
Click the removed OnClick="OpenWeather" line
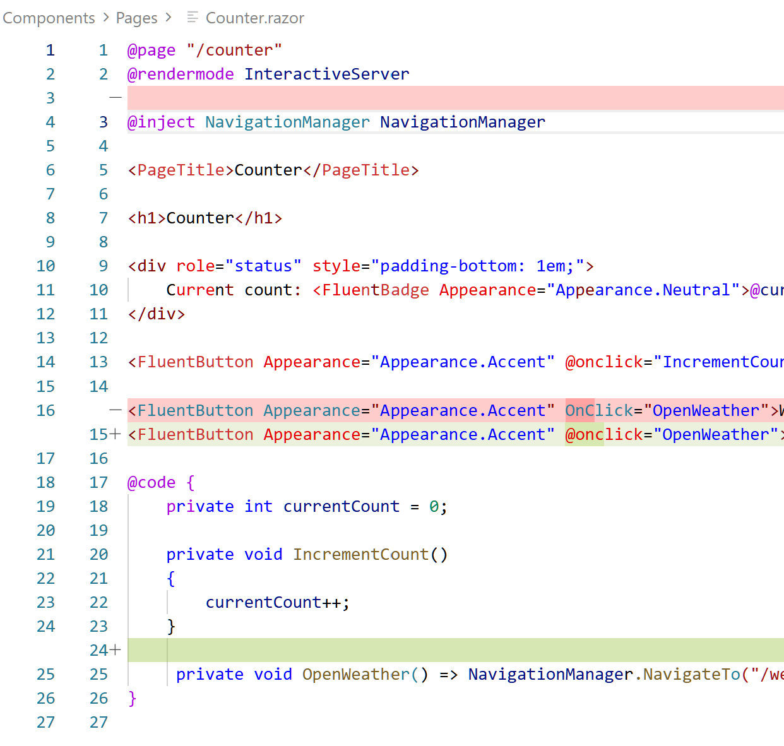point(456,410)
